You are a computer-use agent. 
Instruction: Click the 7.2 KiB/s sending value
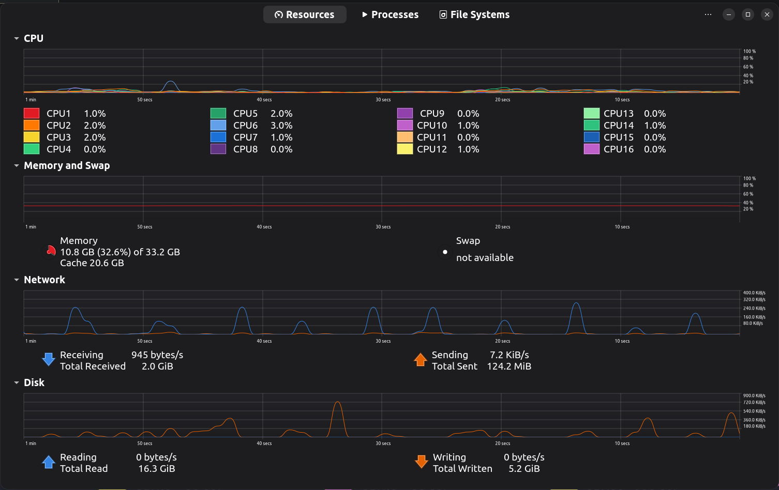point(510,355)
